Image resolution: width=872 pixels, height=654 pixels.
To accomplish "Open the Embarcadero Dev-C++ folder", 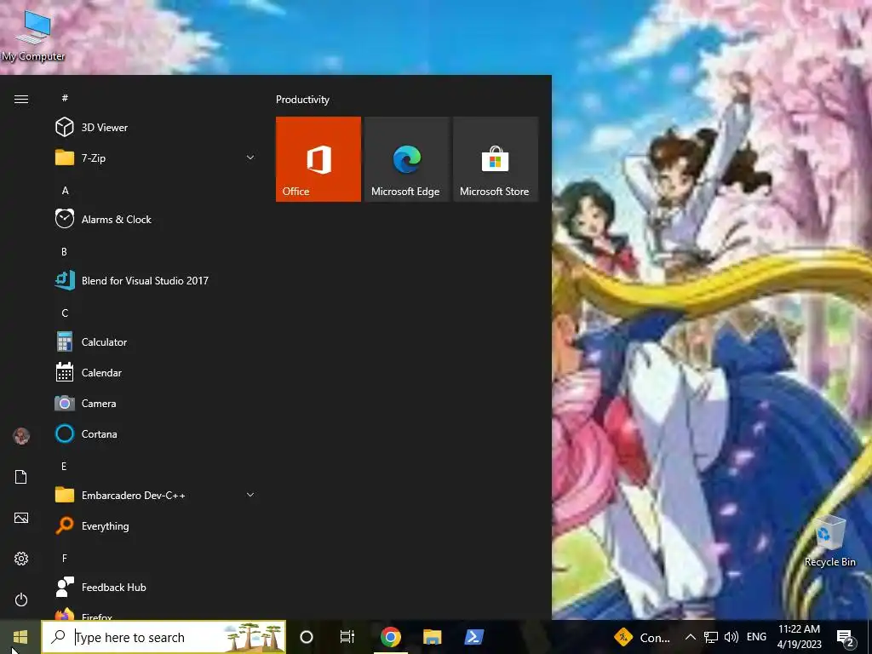I will [x=156, y=495].
